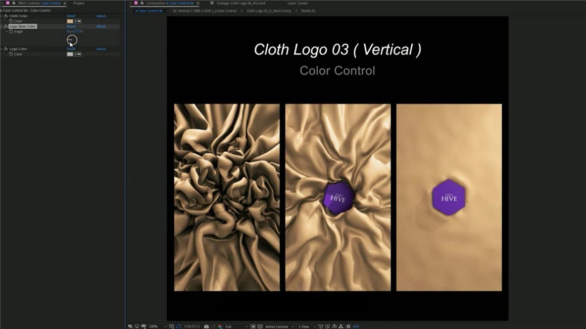Toggle the Logo Base Color fx switch
This screenshot has width=586, height=329.
tap(6, 26)
